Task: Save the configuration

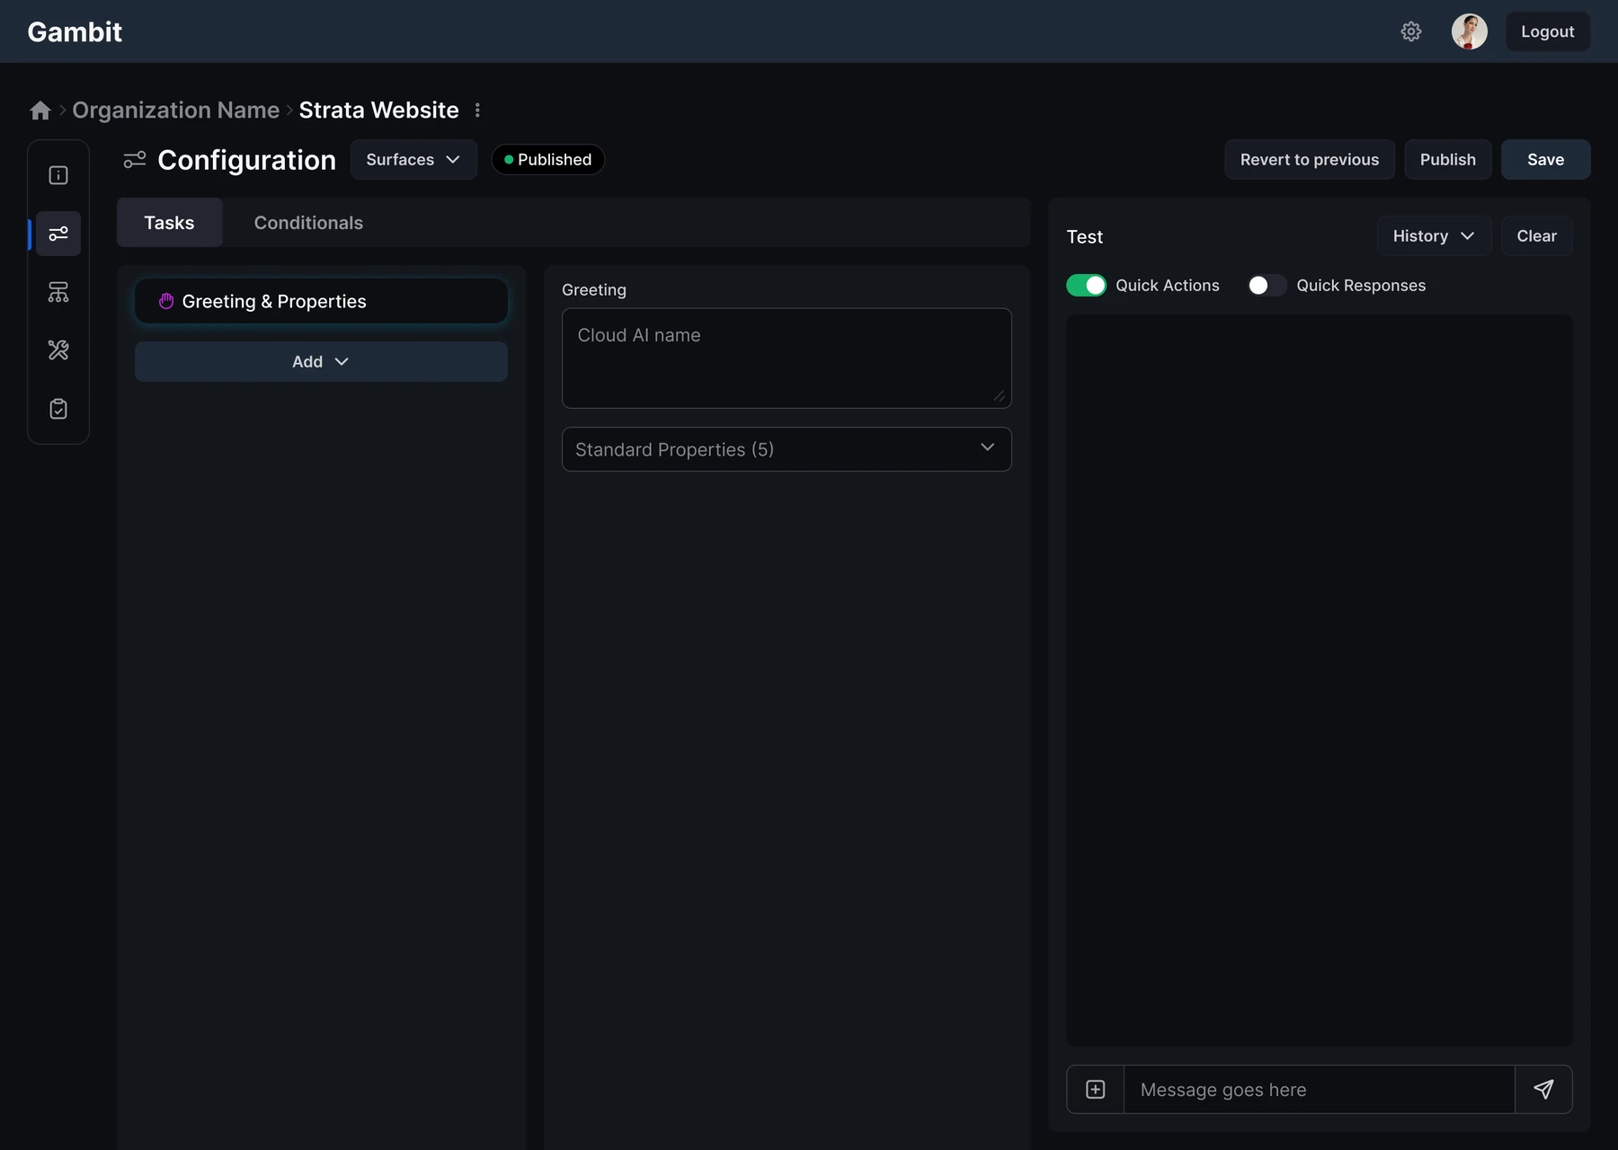Action: coord(1546,159)
